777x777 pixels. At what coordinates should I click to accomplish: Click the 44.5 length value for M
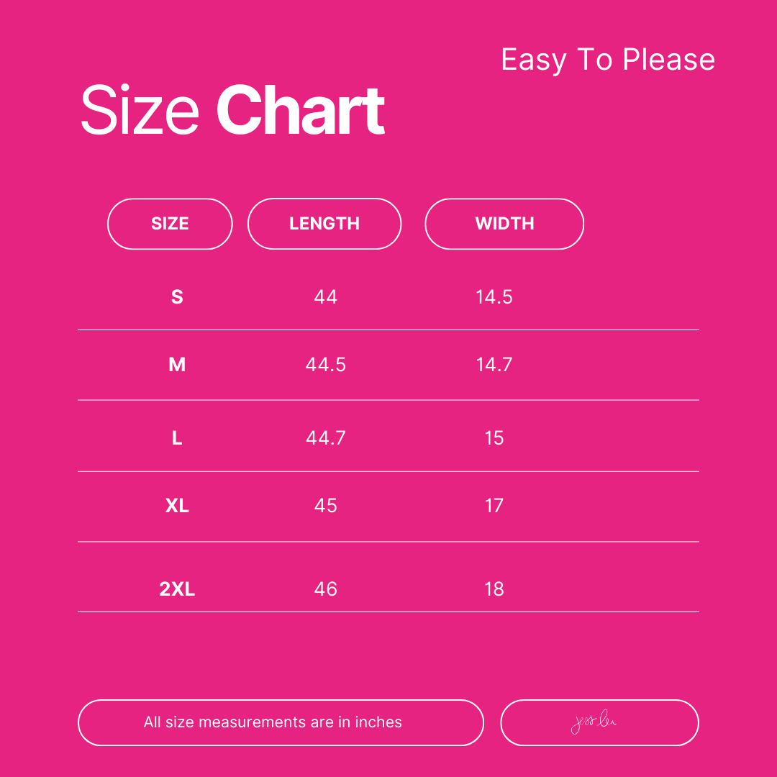(326, 365)
